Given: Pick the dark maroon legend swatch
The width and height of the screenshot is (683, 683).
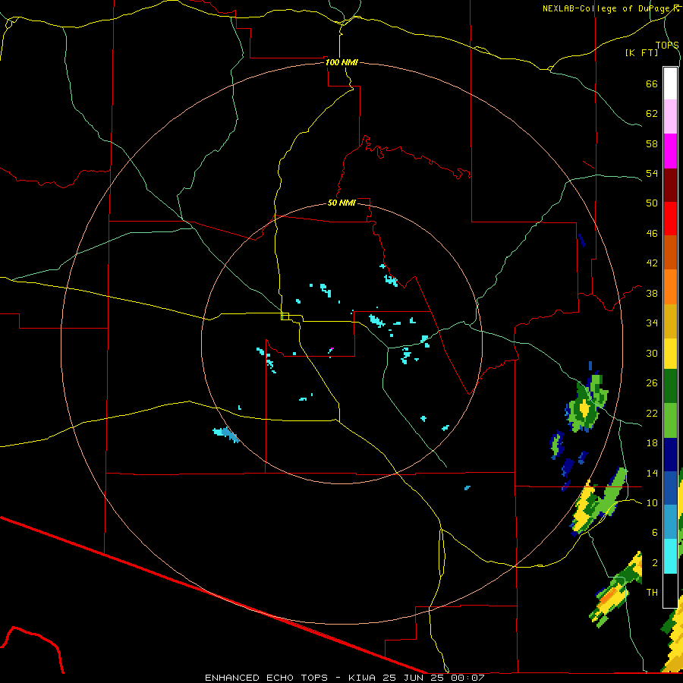Looking at the screenshot, I should click(x=670, y=184).
